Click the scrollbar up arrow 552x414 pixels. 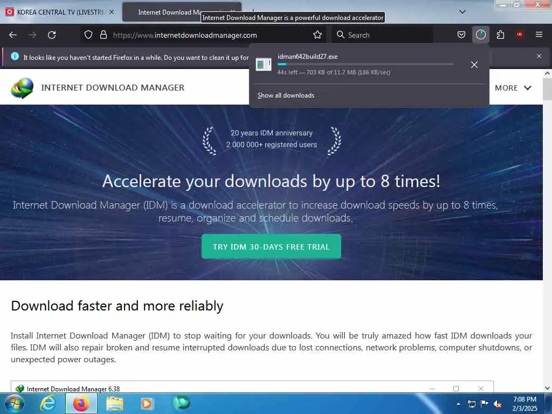(547, 73)
